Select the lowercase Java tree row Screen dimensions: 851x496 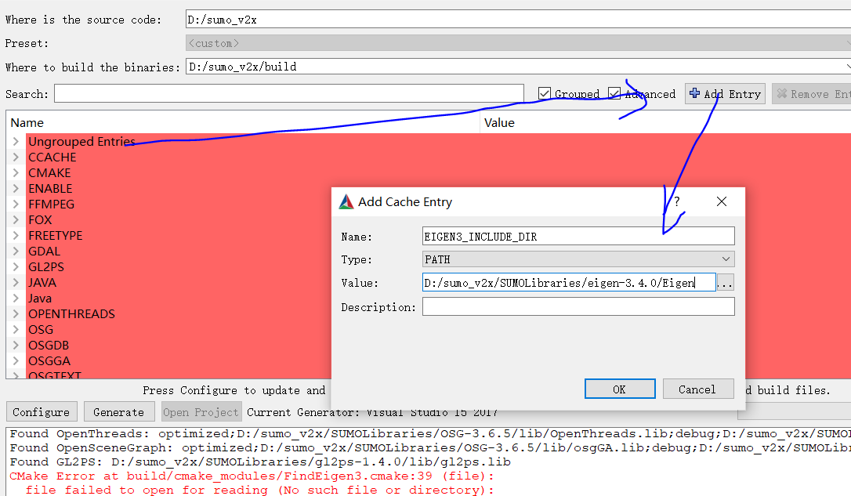[x=40, y=299]
